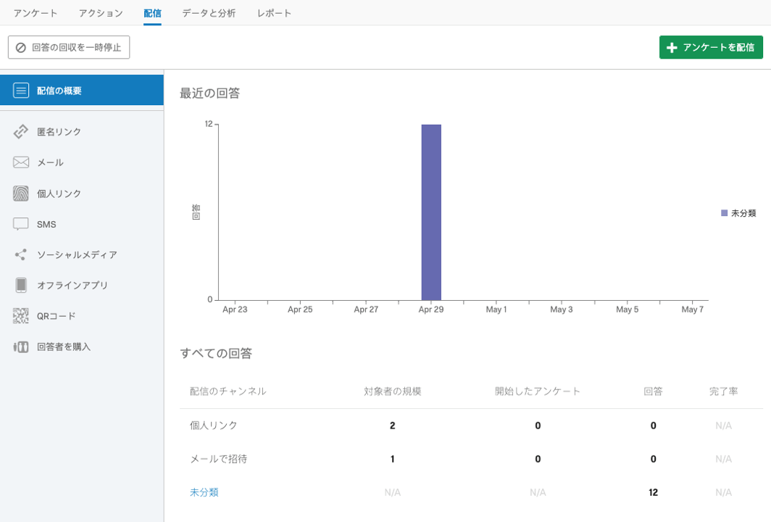The height and width of the screenshot is (522, 771).
Task: Click the 配信の概要 overview list icon
Action: [x=22, y=91]
